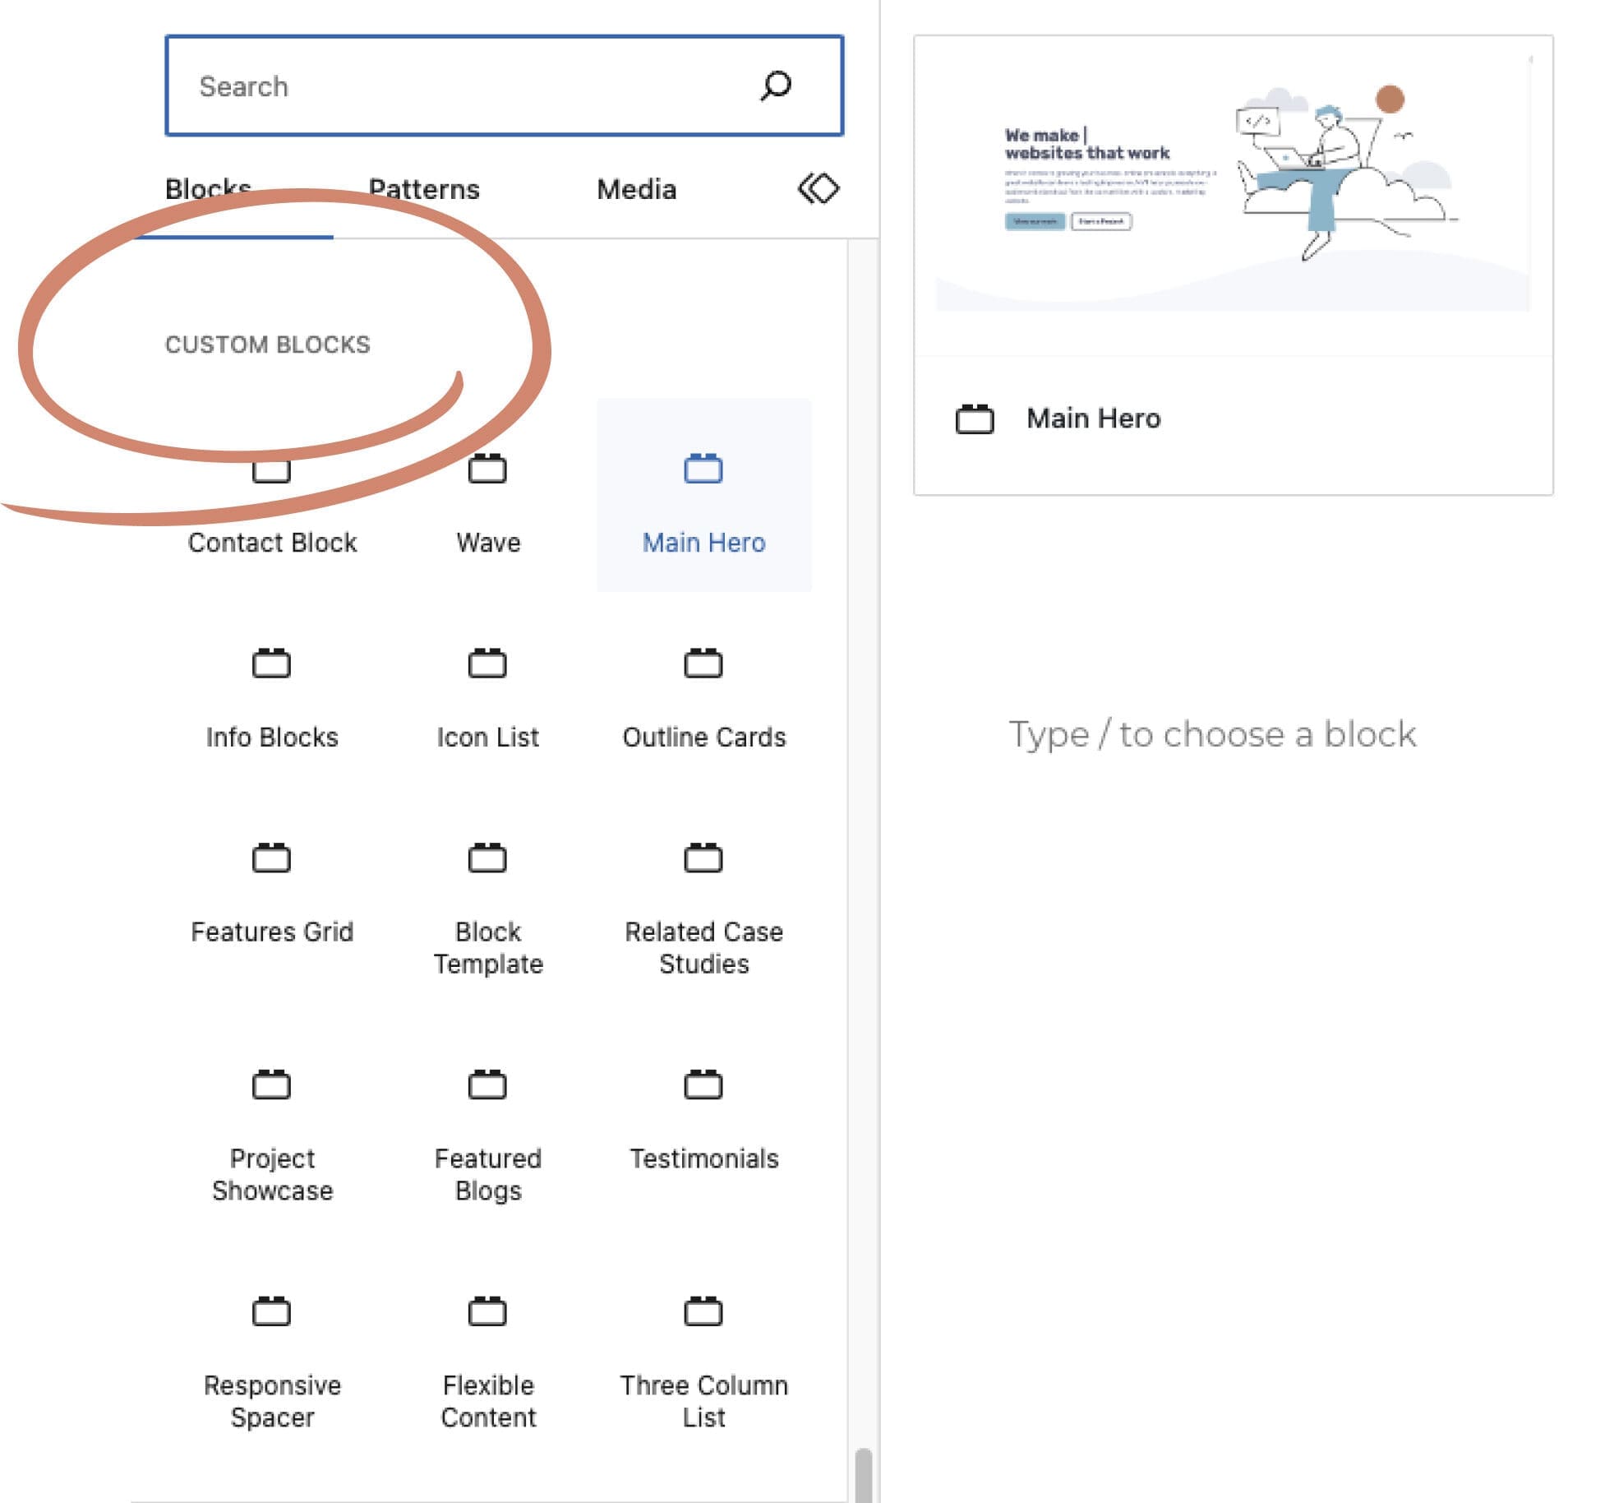Insert the Testimonials block icon
The width and height of the screenshot is (1614, 1503).
tap(703, 1085)
